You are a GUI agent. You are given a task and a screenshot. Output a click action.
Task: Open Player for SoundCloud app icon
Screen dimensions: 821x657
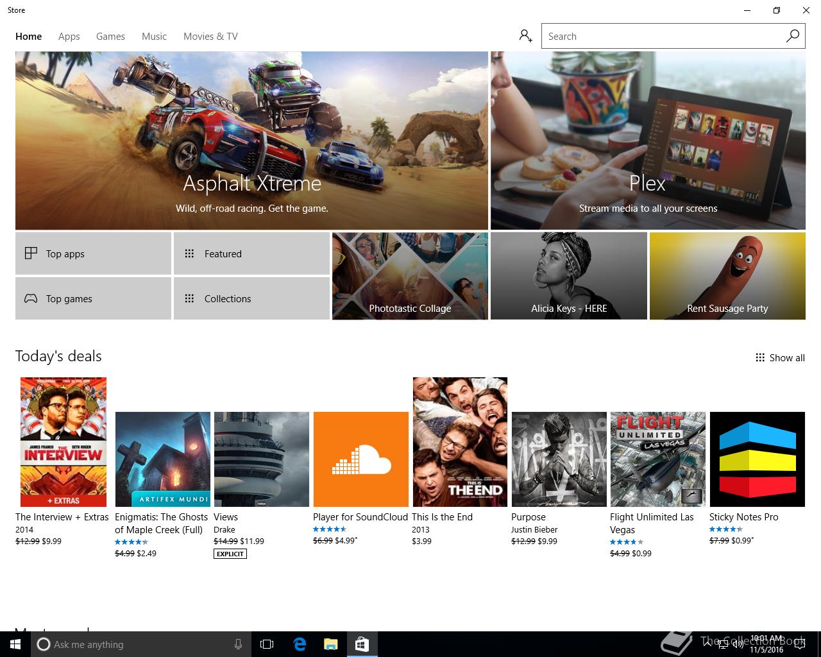(360, 459)
